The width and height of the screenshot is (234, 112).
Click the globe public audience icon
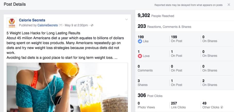tap(92, 25)
